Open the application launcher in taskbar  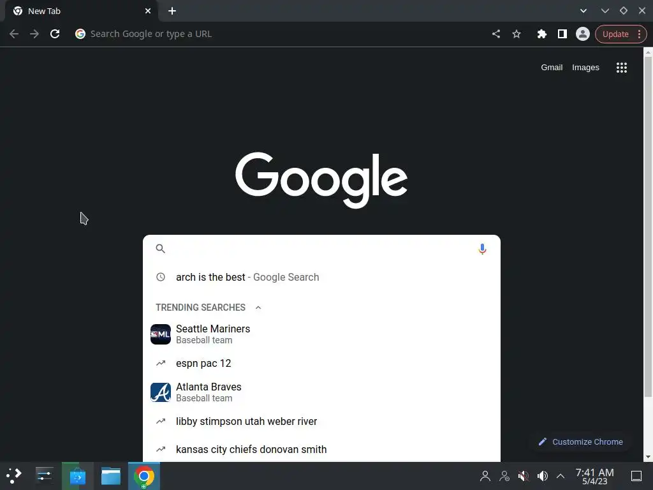pyautogui.click(x=14, y=476)
